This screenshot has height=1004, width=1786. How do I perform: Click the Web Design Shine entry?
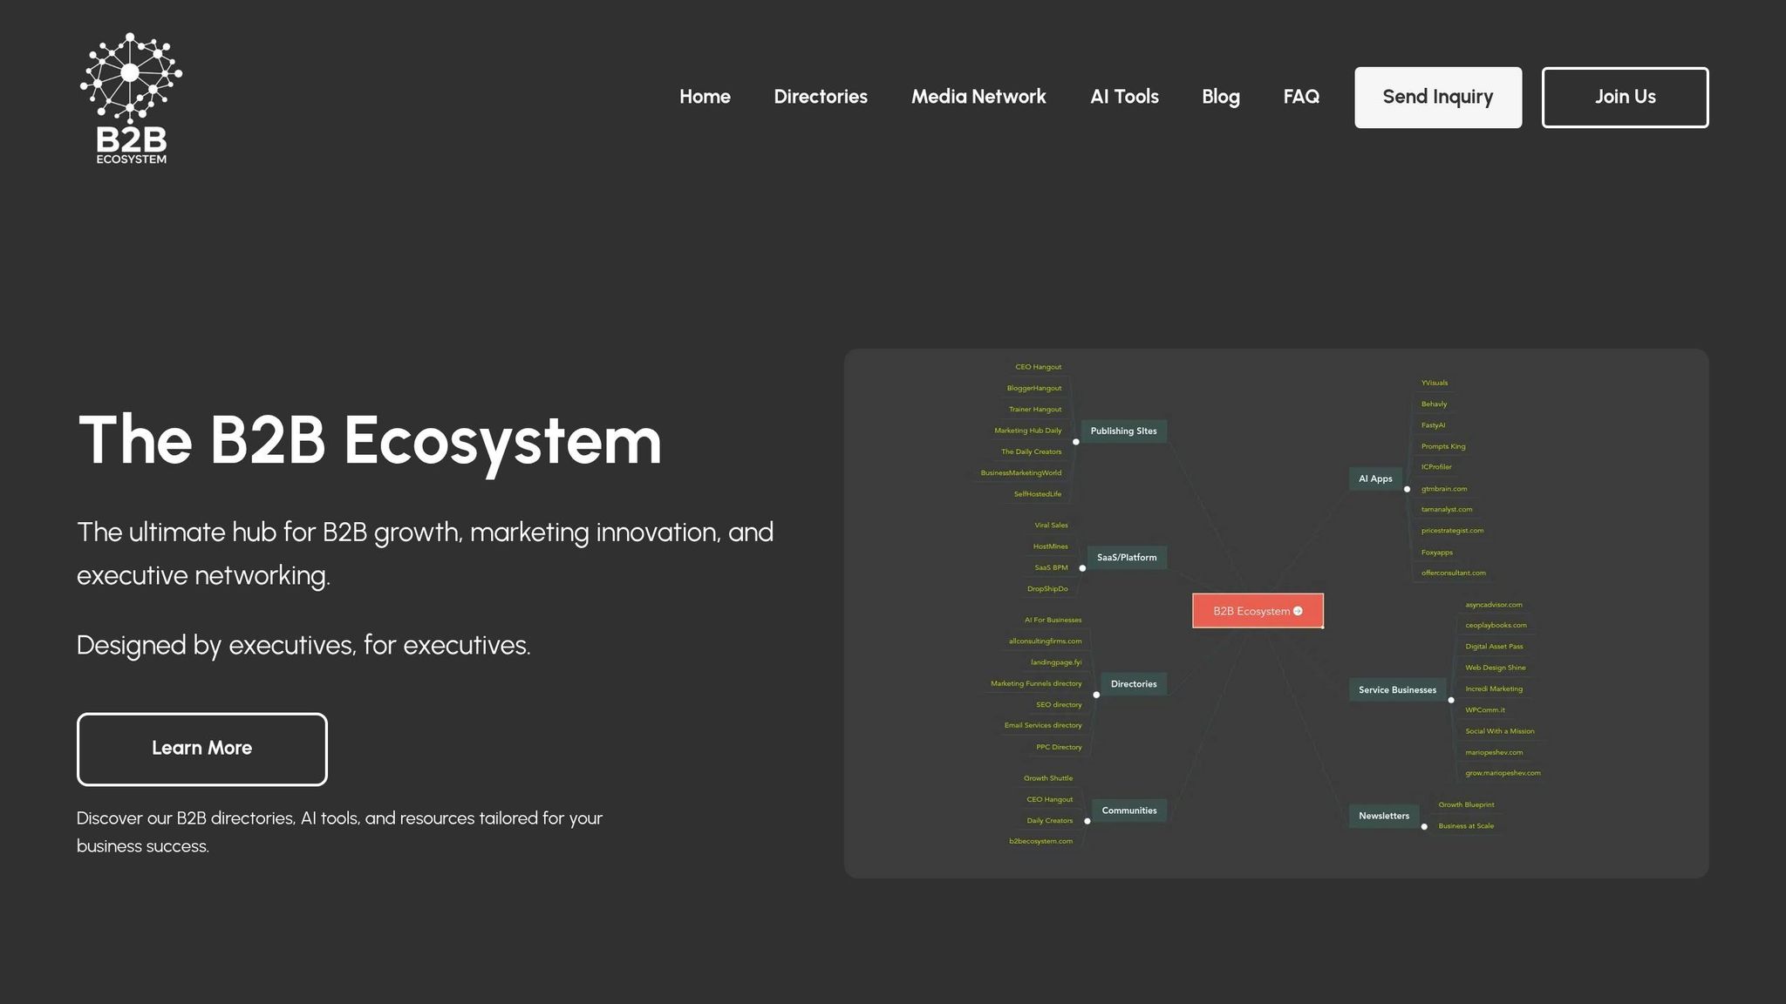(x=1496, y=668)
